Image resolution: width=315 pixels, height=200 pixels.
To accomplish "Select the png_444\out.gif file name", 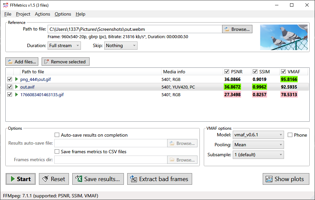I will (x=36, y=80).
